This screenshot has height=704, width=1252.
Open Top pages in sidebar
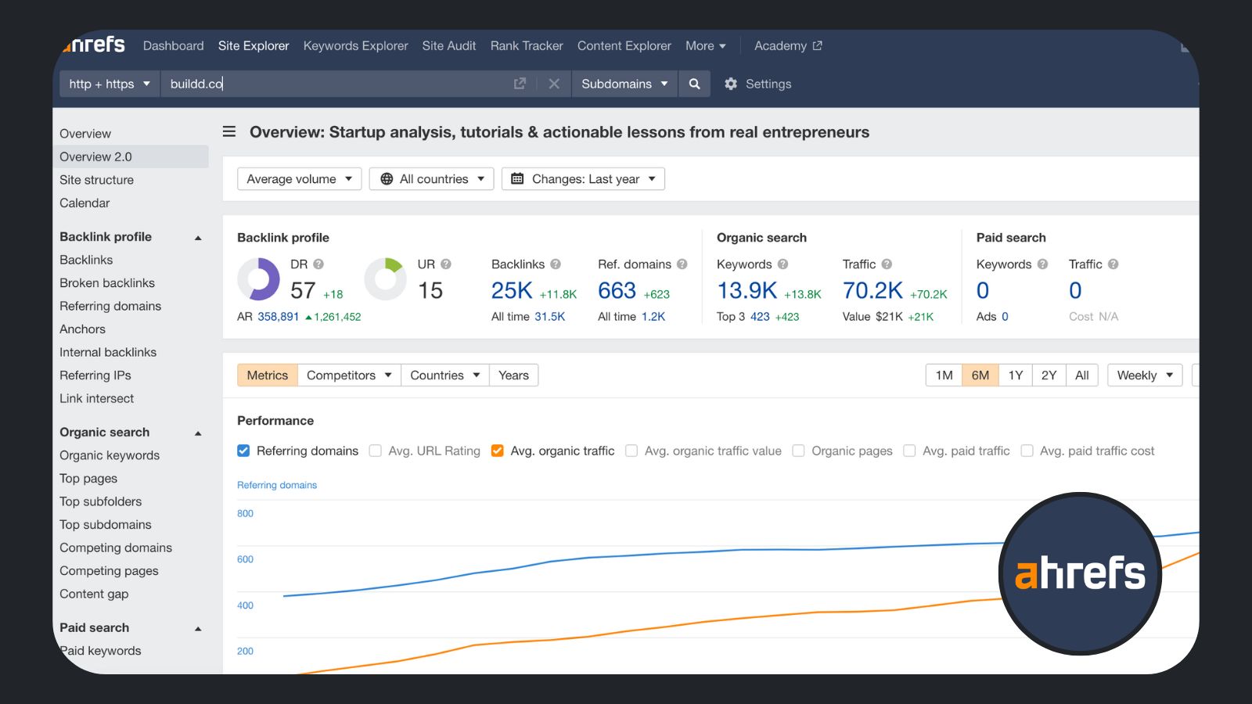(x=88, y=479)
